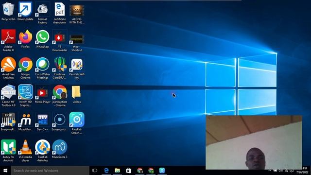Launch Firefox from the desktop
Screen dimensions: 311x175
point(25,39)
